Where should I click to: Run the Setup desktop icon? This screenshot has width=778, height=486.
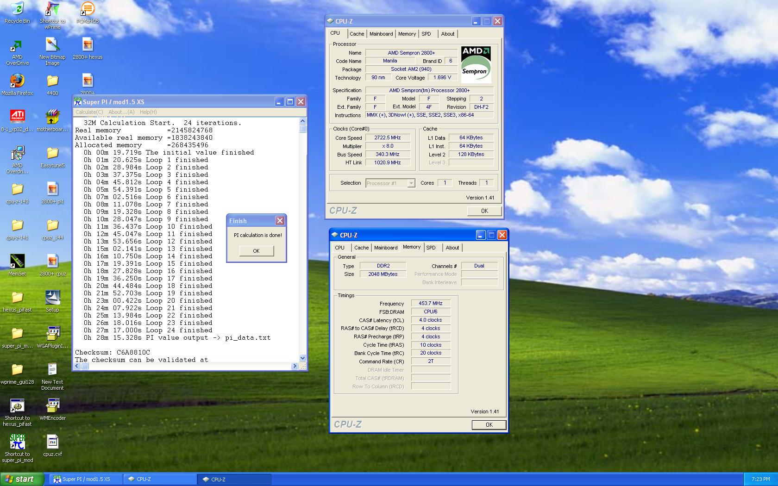click(52, 301)
